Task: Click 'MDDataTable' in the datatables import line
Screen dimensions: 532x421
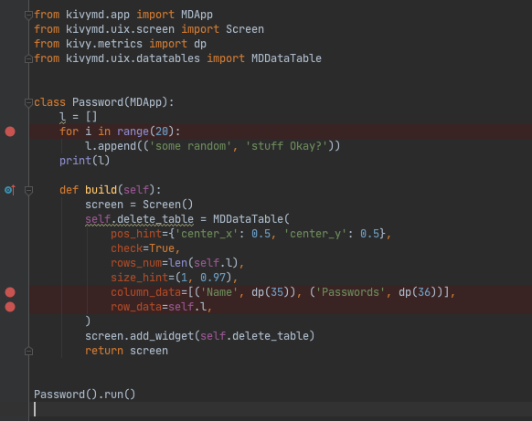Action: 286,58
